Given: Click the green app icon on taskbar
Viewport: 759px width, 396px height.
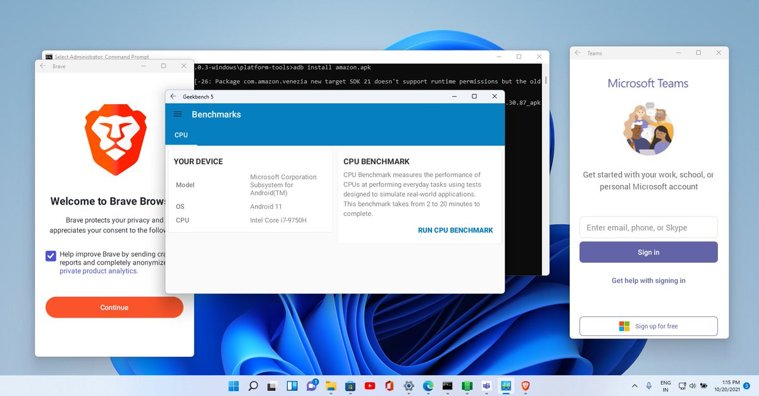Looking at the screenshot, I should tap(467, 386).
